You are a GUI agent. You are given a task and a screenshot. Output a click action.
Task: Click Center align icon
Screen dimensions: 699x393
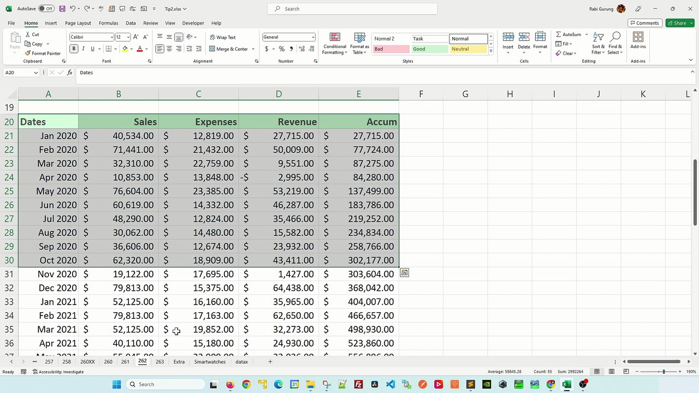[x=169, y=49]
